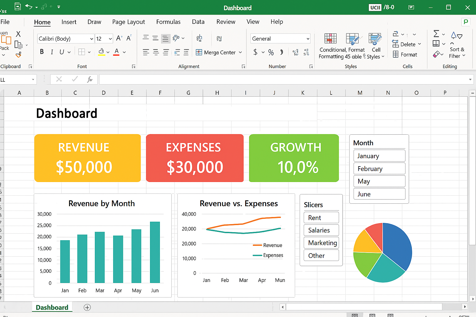Open the Formulas ribbon tab

(x=168, y=22)
